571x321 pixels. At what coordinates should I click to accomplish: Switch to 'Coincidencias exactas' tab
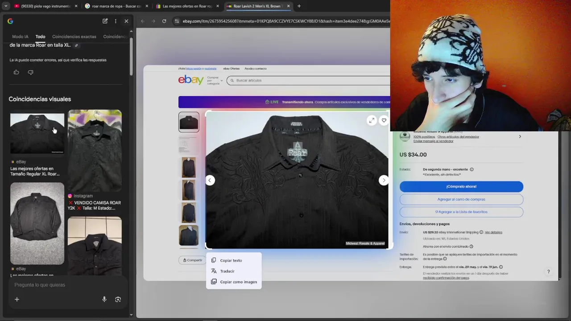[x=74, y=37]
